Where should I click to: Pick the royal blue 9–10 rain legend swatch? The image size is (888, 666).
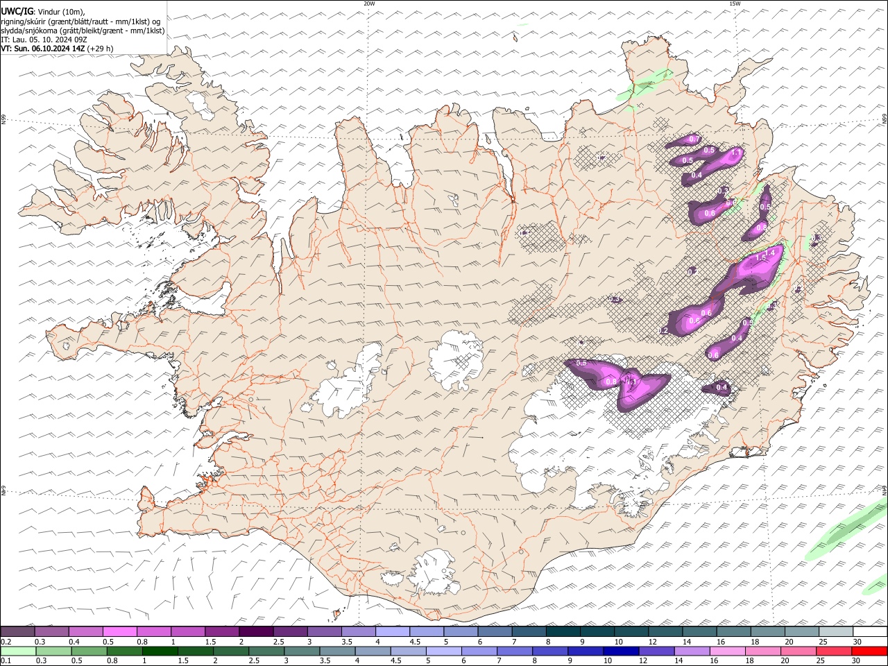586,651
